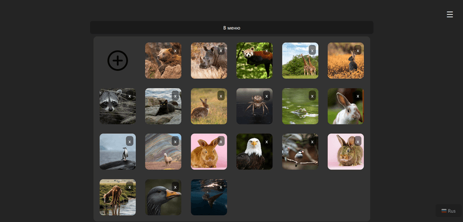Delete the goose photo with x
The height and width of the screenshot is (222, 463).
(176, 187)
